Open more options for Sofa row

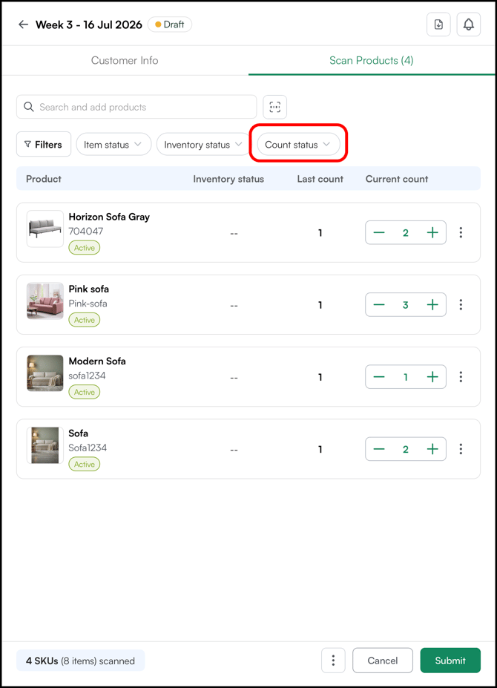click(461, 449)
